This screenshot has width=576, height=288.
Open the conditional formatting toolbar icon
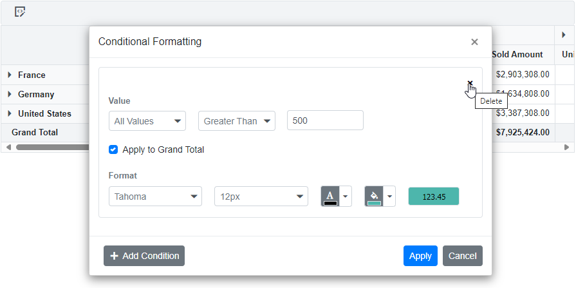[20, 12]
